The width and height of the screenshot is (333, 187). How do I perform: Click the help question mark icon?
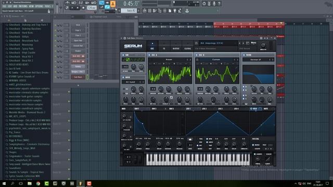coord(219,4)
